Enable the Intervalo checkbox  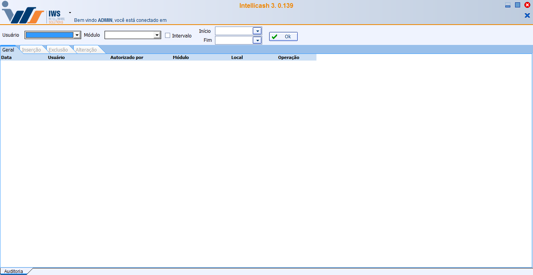point(168,36)
